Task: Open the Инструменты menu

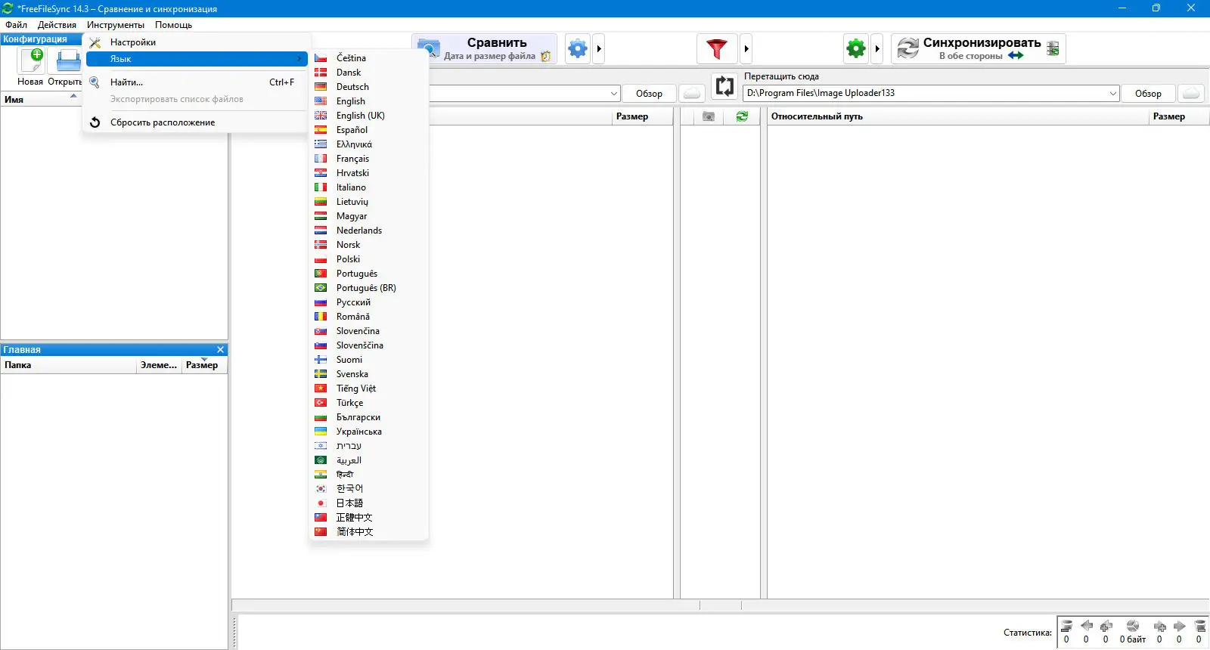Action: pos(116,25)
